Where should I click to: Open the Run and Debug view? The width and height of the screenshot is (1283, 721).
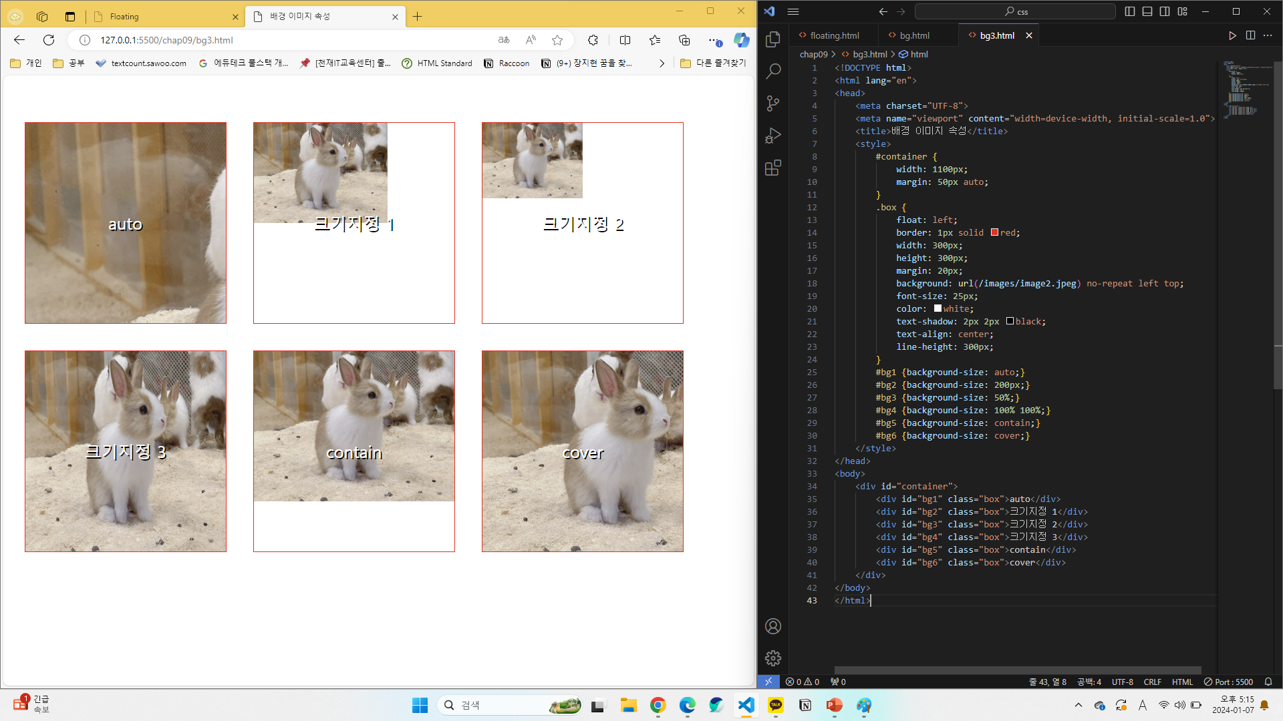pos(773,136)
